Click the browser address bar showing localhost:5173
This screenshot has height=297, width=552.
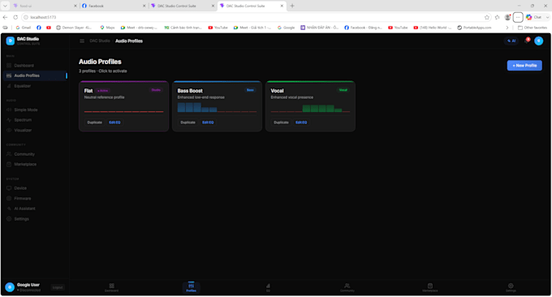pos(253,17)
